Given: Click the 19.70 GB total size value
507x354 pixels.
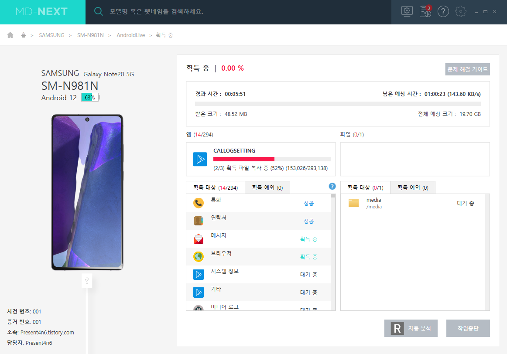Looking at the screenshot, I should point(470,114).
